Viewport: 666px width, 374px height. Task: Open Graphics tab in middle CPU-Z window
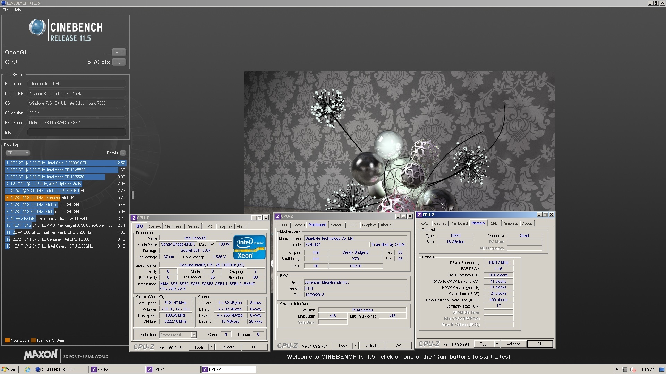[369, 225]
